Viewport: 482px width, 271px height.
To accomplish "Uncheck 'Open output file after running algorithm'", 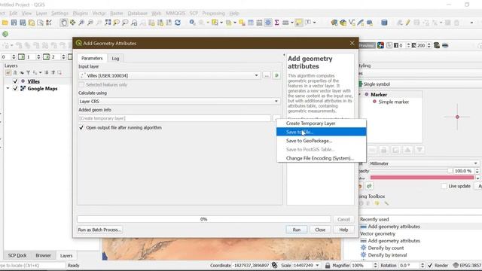I will [x=81, y=127].
